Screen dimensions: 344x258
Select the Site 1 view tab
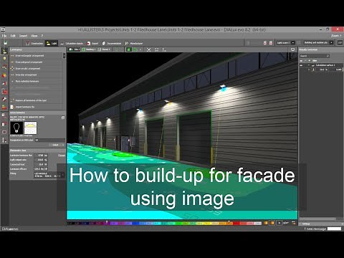click(74, 49)
